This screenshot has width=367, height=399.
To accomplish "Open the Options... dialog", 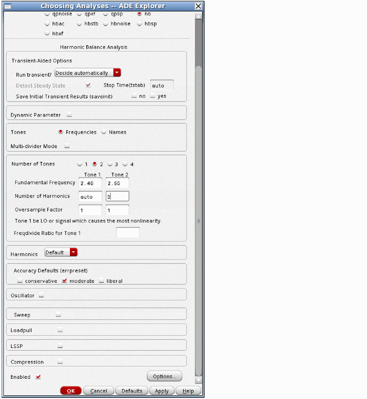I will tap(164, 376).
